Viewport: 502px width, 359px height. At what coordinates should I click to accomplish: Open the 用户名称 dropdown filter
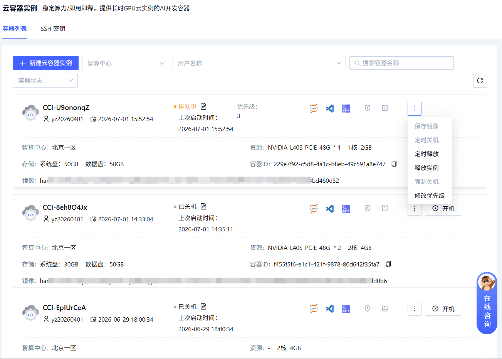coord(259,63)
